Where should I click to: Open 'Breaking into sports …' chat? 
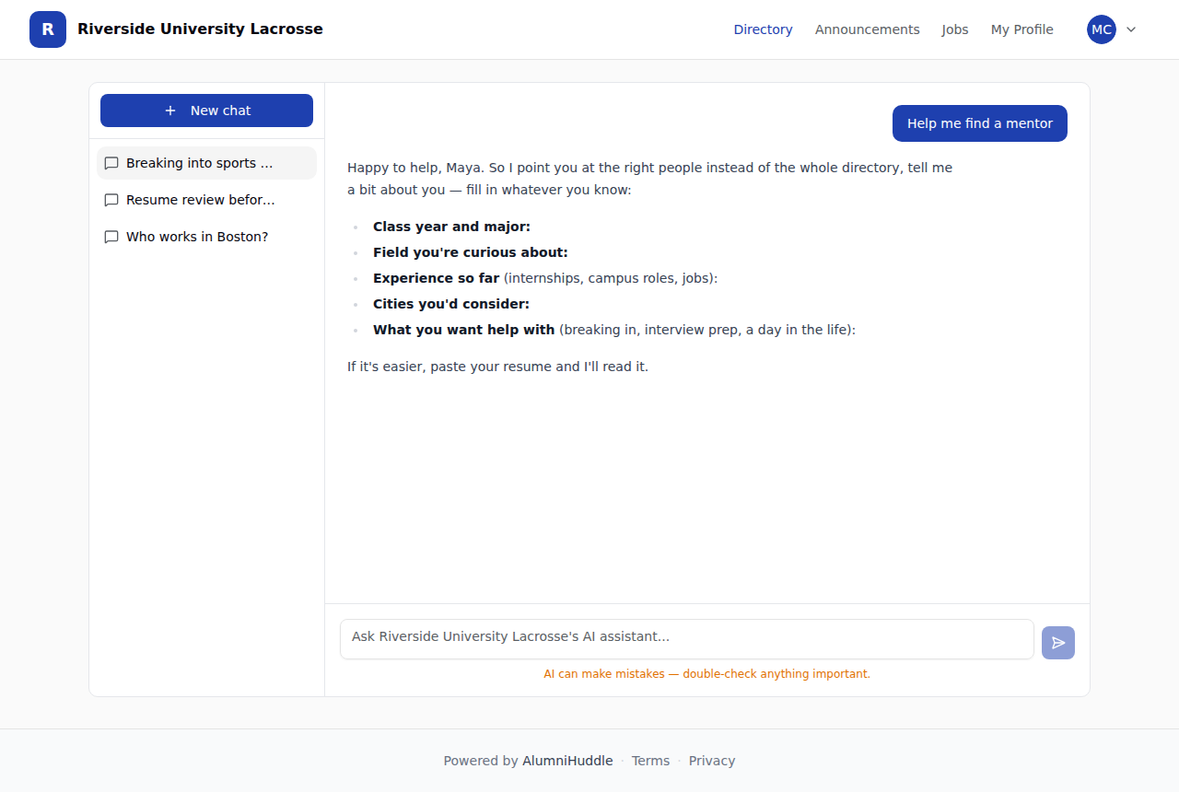coord(206,163)
